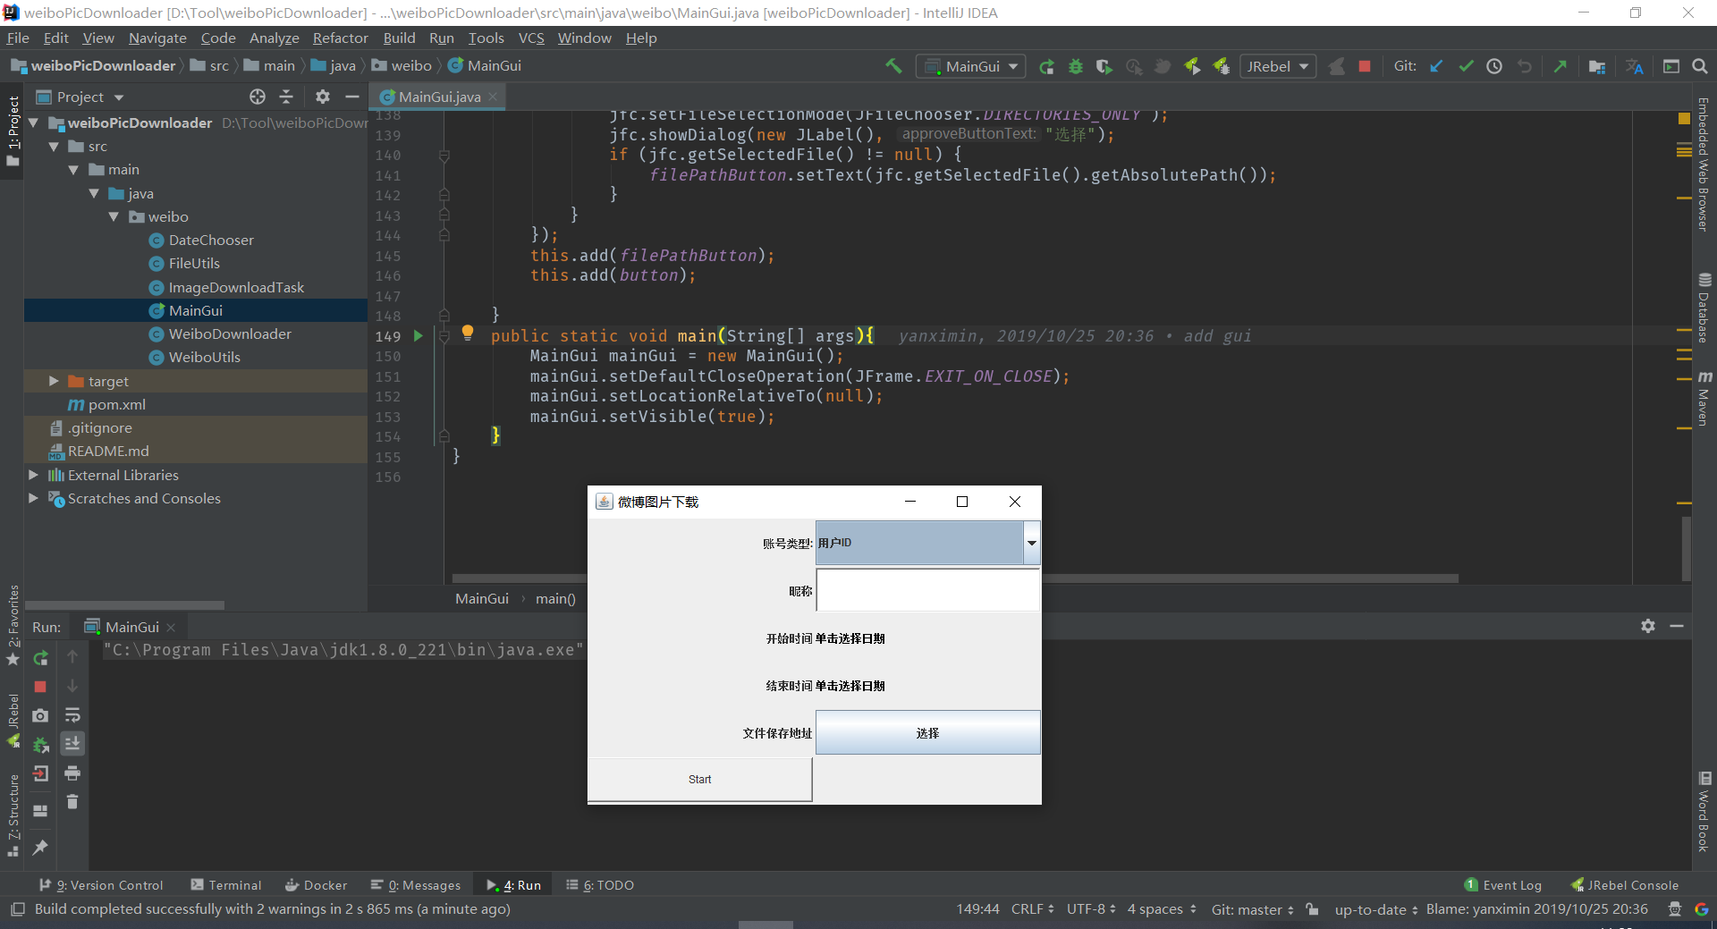Screen dimensions: 1717x929
Task: Run main method from gutter arrow
Action: click(x=418, y=336)
